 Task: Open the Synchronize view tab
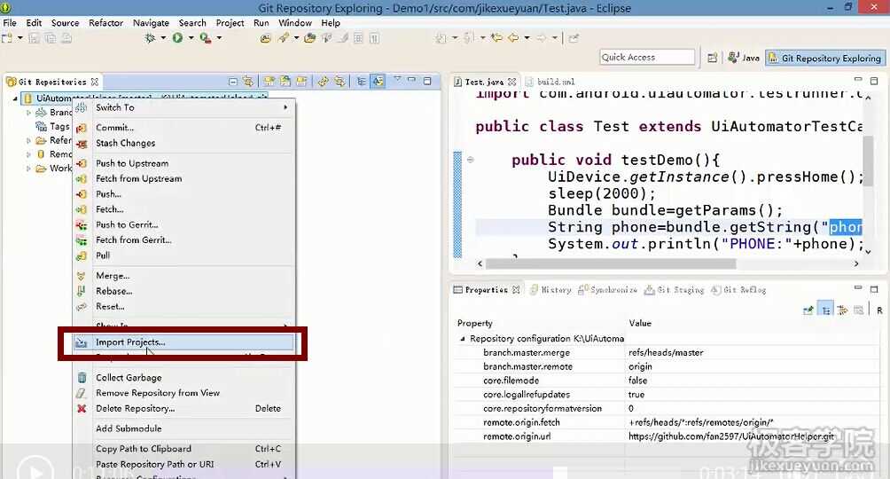click(608, 290)
